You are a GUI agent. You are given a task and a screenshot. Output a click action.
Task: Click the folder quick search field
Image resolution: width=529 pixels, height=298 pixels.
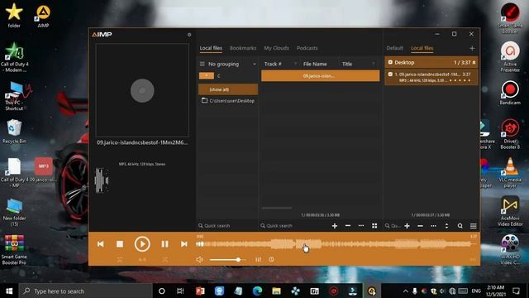point(227,226)
